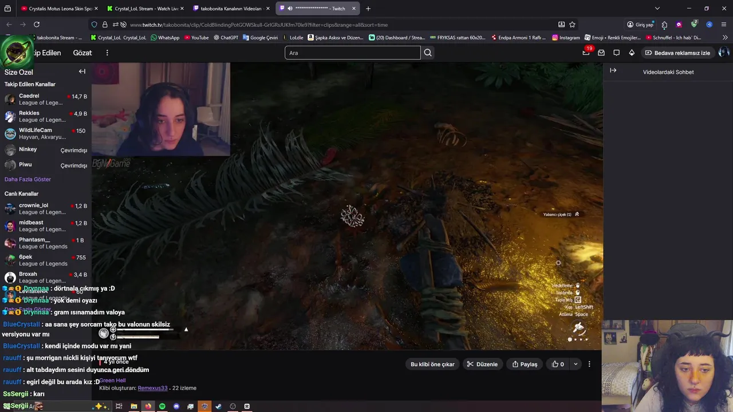Open Discord from the taskbar

[x=176, y=406]
